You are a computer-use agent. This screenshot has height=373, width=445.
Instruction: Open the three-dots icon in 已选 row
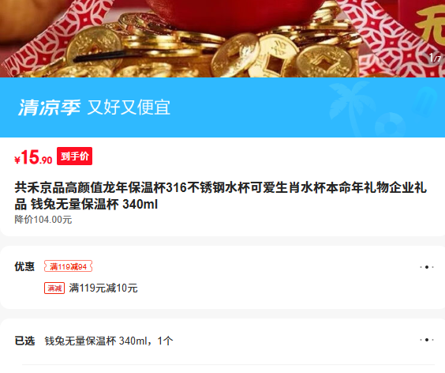pyautogui.click(x=427, y=340)
